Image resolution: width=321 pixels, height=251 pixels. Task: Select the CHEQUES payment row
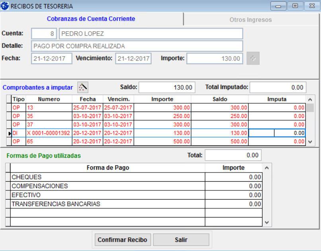pos(108,177)
